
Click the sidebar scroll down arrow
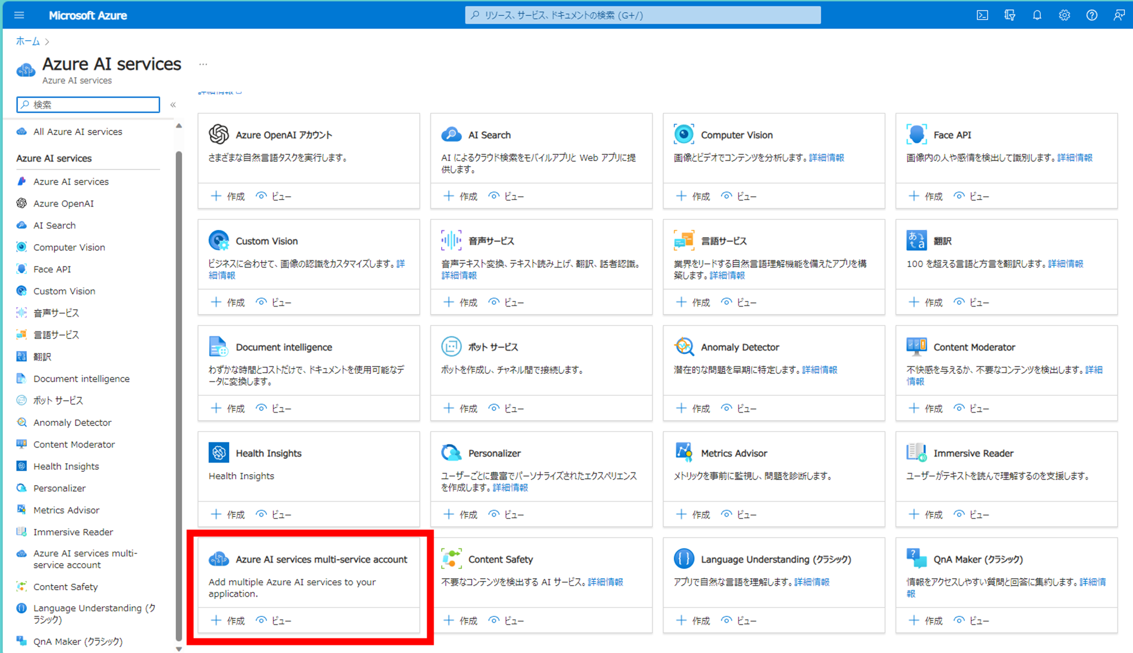179,648
